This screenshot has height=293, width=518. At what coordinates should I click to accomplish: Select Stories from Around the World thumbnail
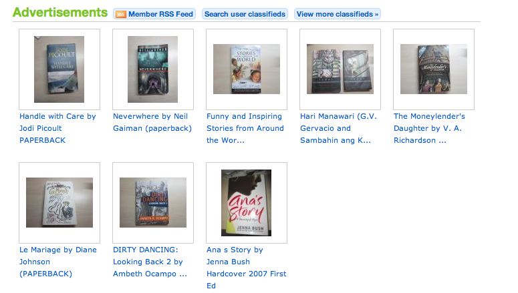(247, 69)
